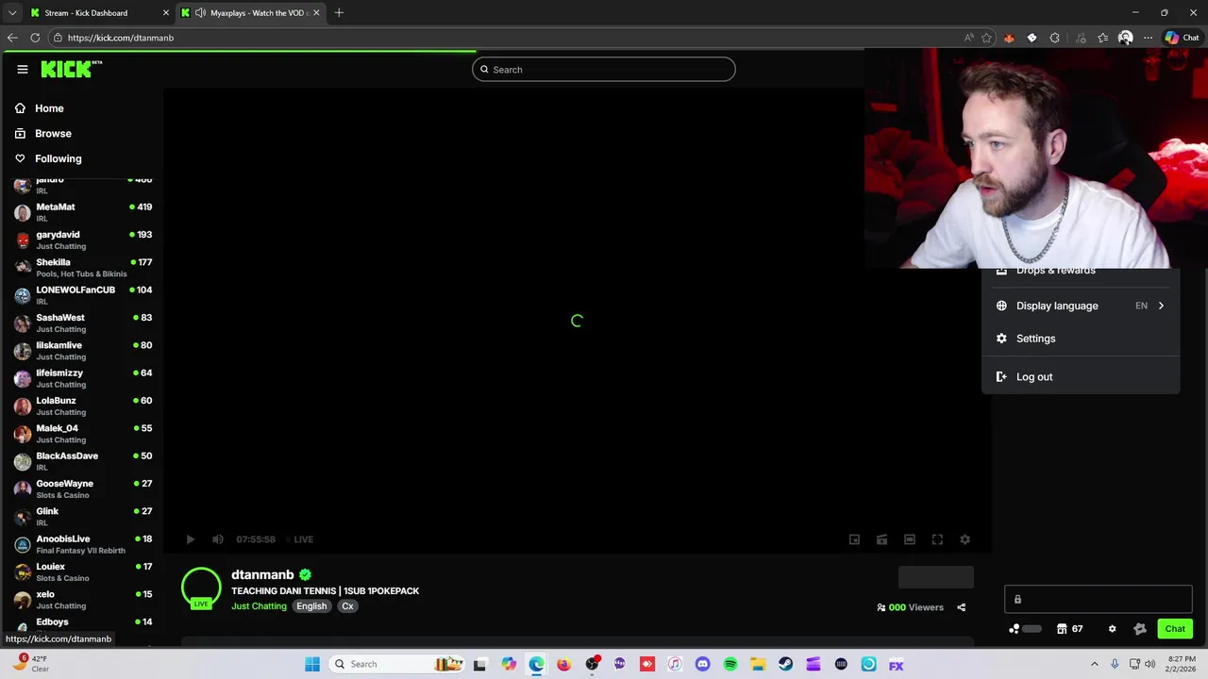Image resolution: width=1208 pixels, height=679 pixels.
Task: Open lifeismizzy channel in sidebar
Action: (83, 378)
